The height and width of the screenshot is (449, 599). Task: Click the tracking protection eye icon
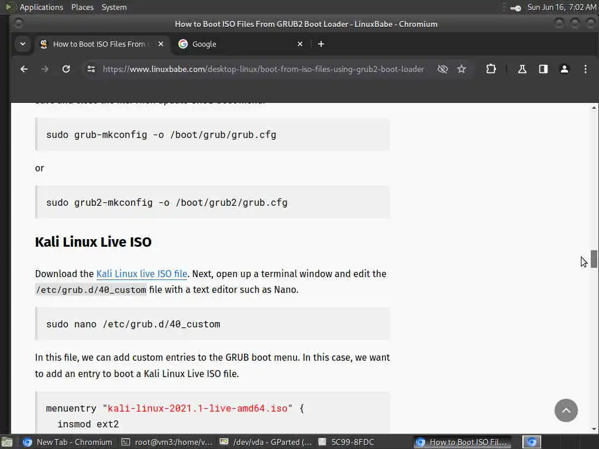(442, 69)
